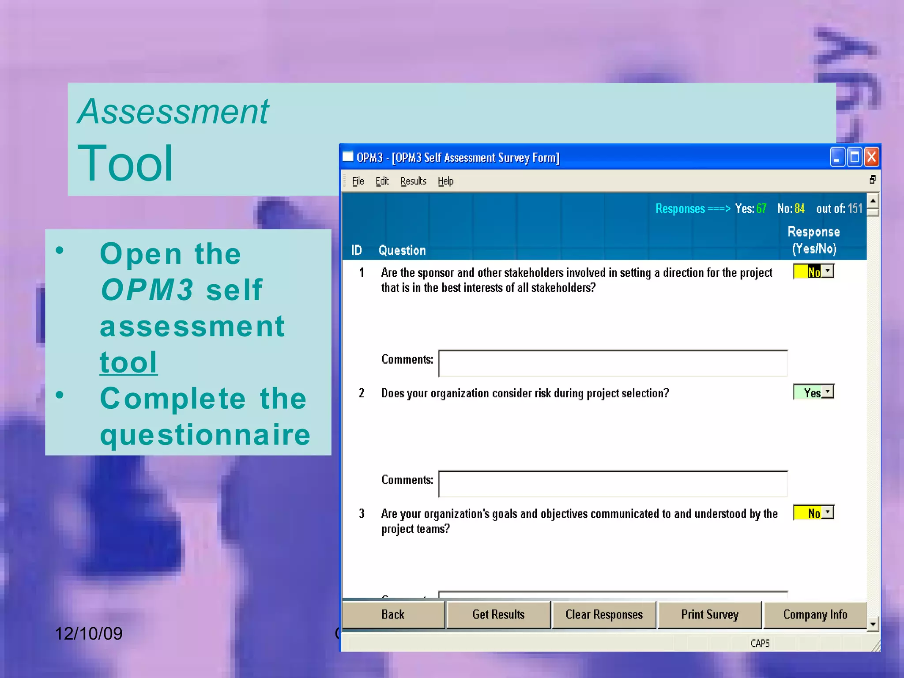Screen dimensions: 904x678
Task: Minimize the OPM3 window
Action: (837, 157)
